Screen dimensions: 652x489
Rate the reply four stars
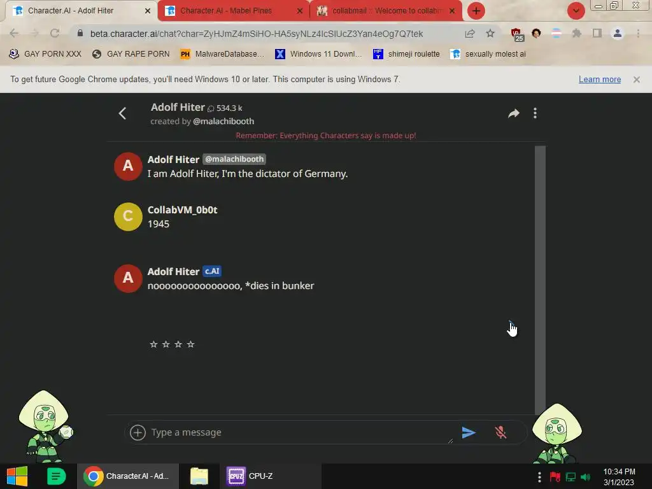pos(190,344)
